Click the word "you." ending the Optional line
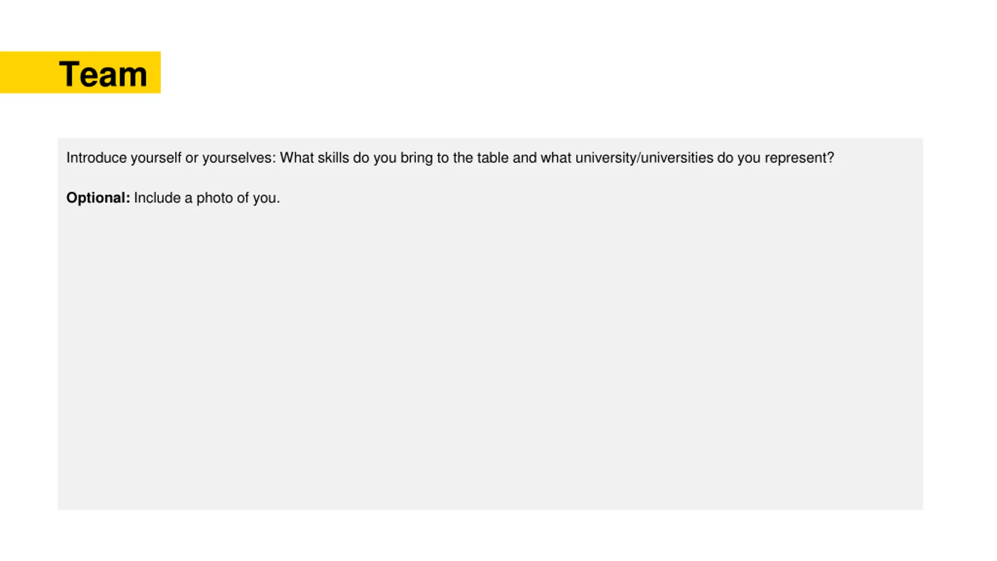 [x=266, y=198]
